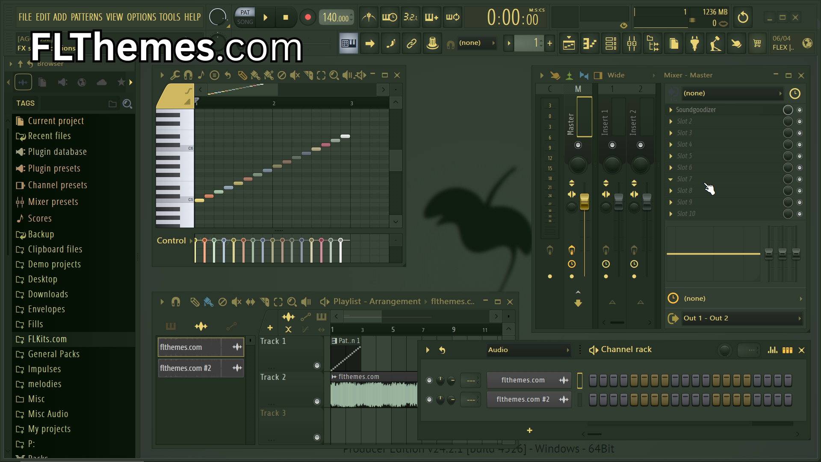This screenshot has height=462, width=821.
Task: Click the Master pan knob in mixer
Action: click(x=578, y=165)
